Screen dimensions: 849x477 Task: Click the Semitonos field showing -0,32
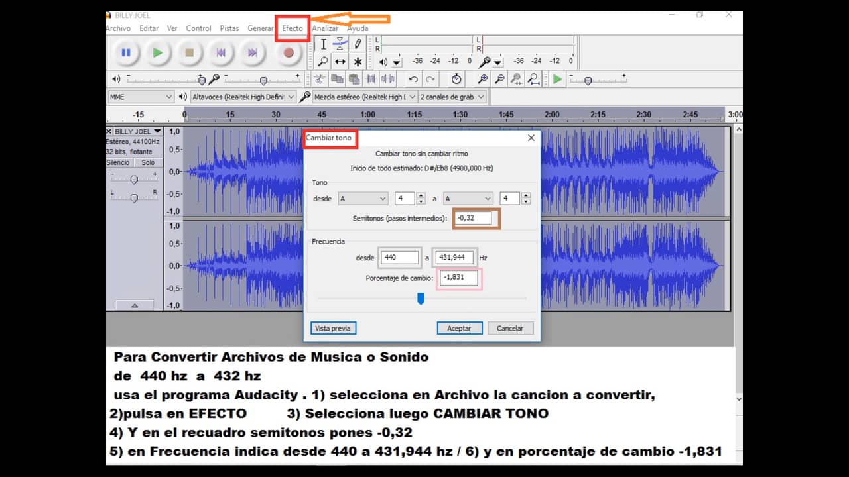tap(474, 218)
